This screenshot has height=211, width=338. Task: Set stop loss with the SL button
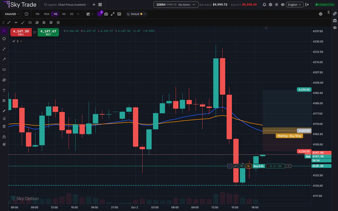(248, 166)
